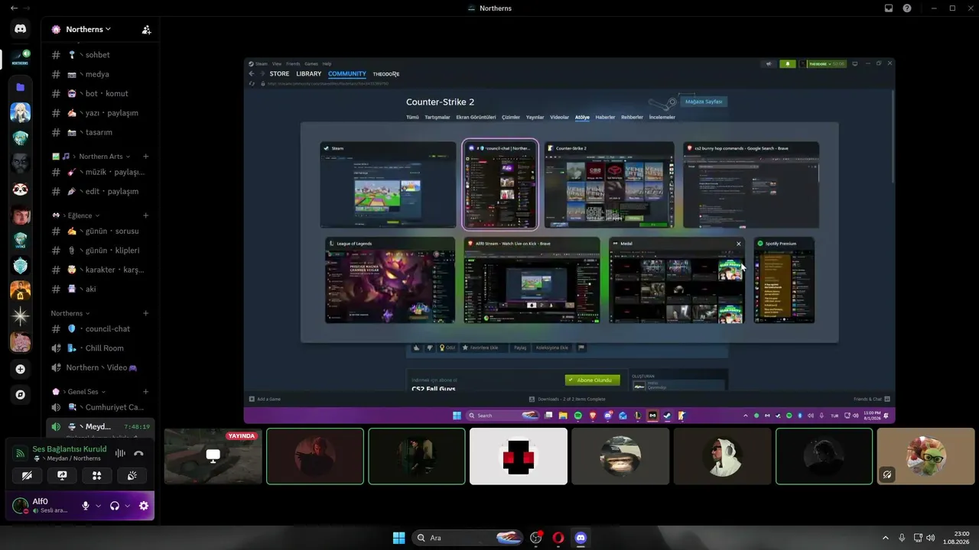Open the yazı・paylaşım channel
This screenshot has width=979, height=550.
click(100, 113)
